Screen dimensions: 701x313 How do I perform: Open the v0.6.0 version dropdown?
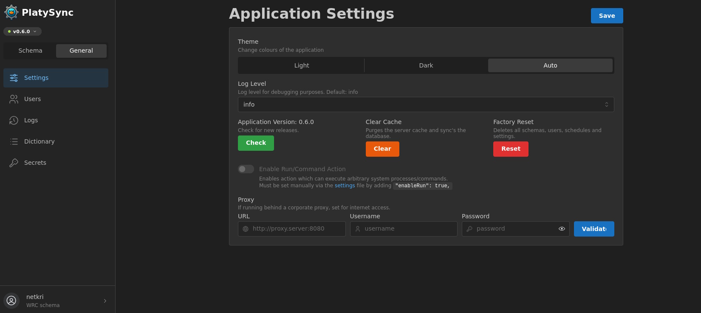23,31
